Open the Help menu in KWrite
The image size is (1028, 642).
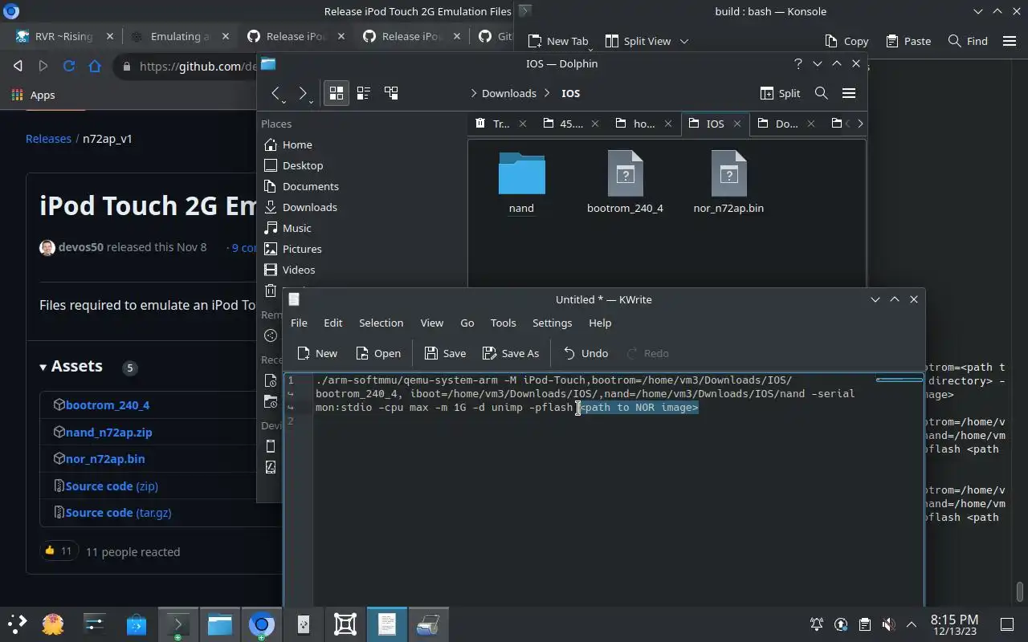click(600, 323)
